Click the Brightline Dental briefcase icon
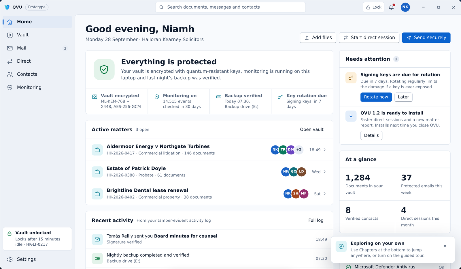461x269 pixels. point(97,194)
